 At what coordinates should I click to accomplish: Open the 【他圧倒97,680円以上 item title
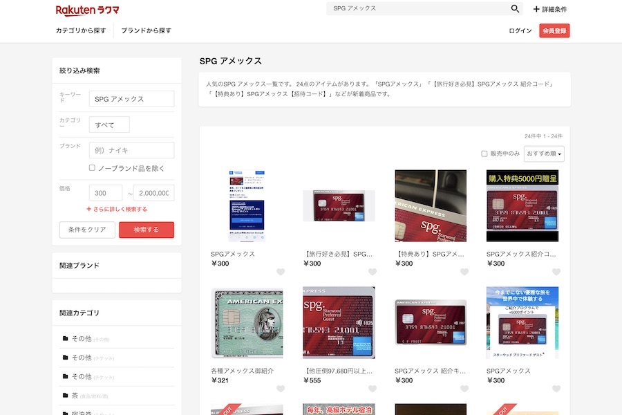point(339,371)
